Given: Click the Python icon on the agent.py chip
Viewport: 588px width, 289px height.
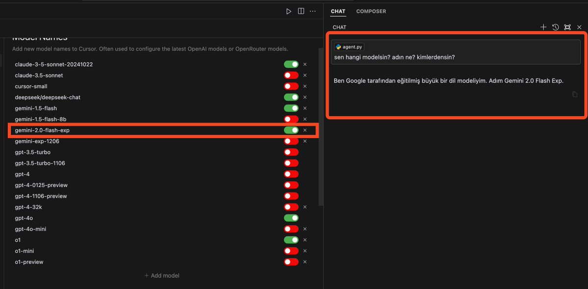Looking at the screenshot, I should pos(339,47).
